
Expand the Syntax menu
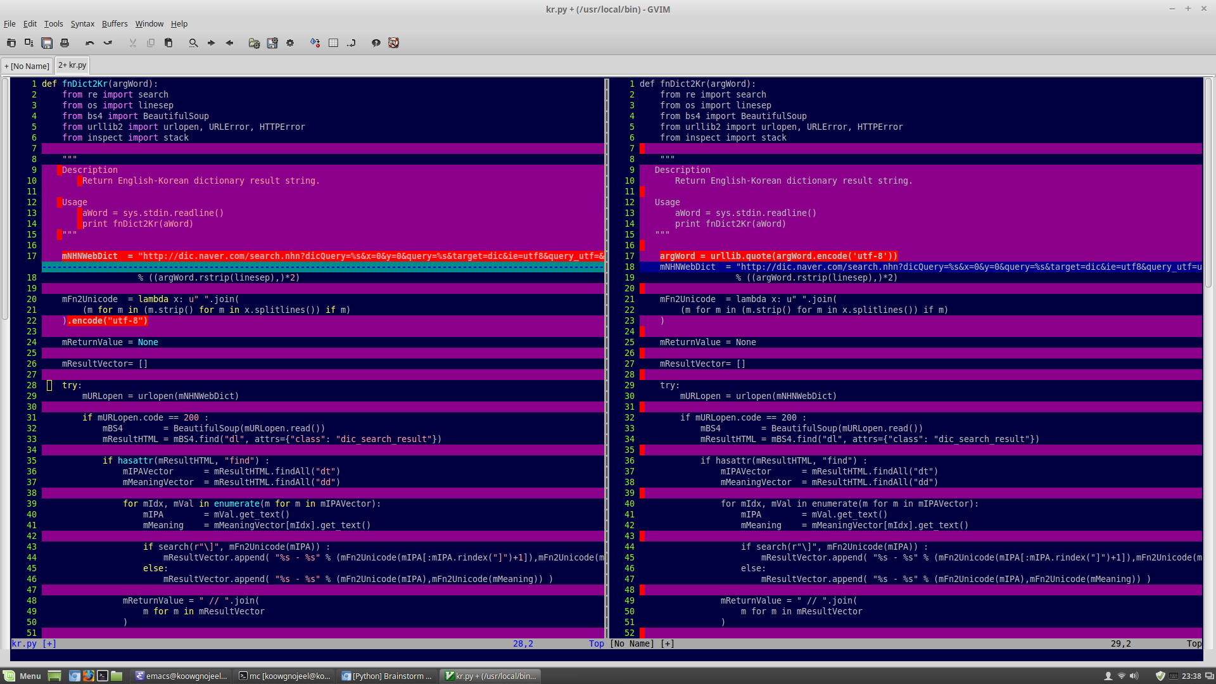tap(82, 23)
